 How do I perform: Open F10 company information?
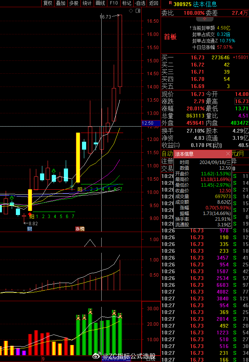point(114,3)
